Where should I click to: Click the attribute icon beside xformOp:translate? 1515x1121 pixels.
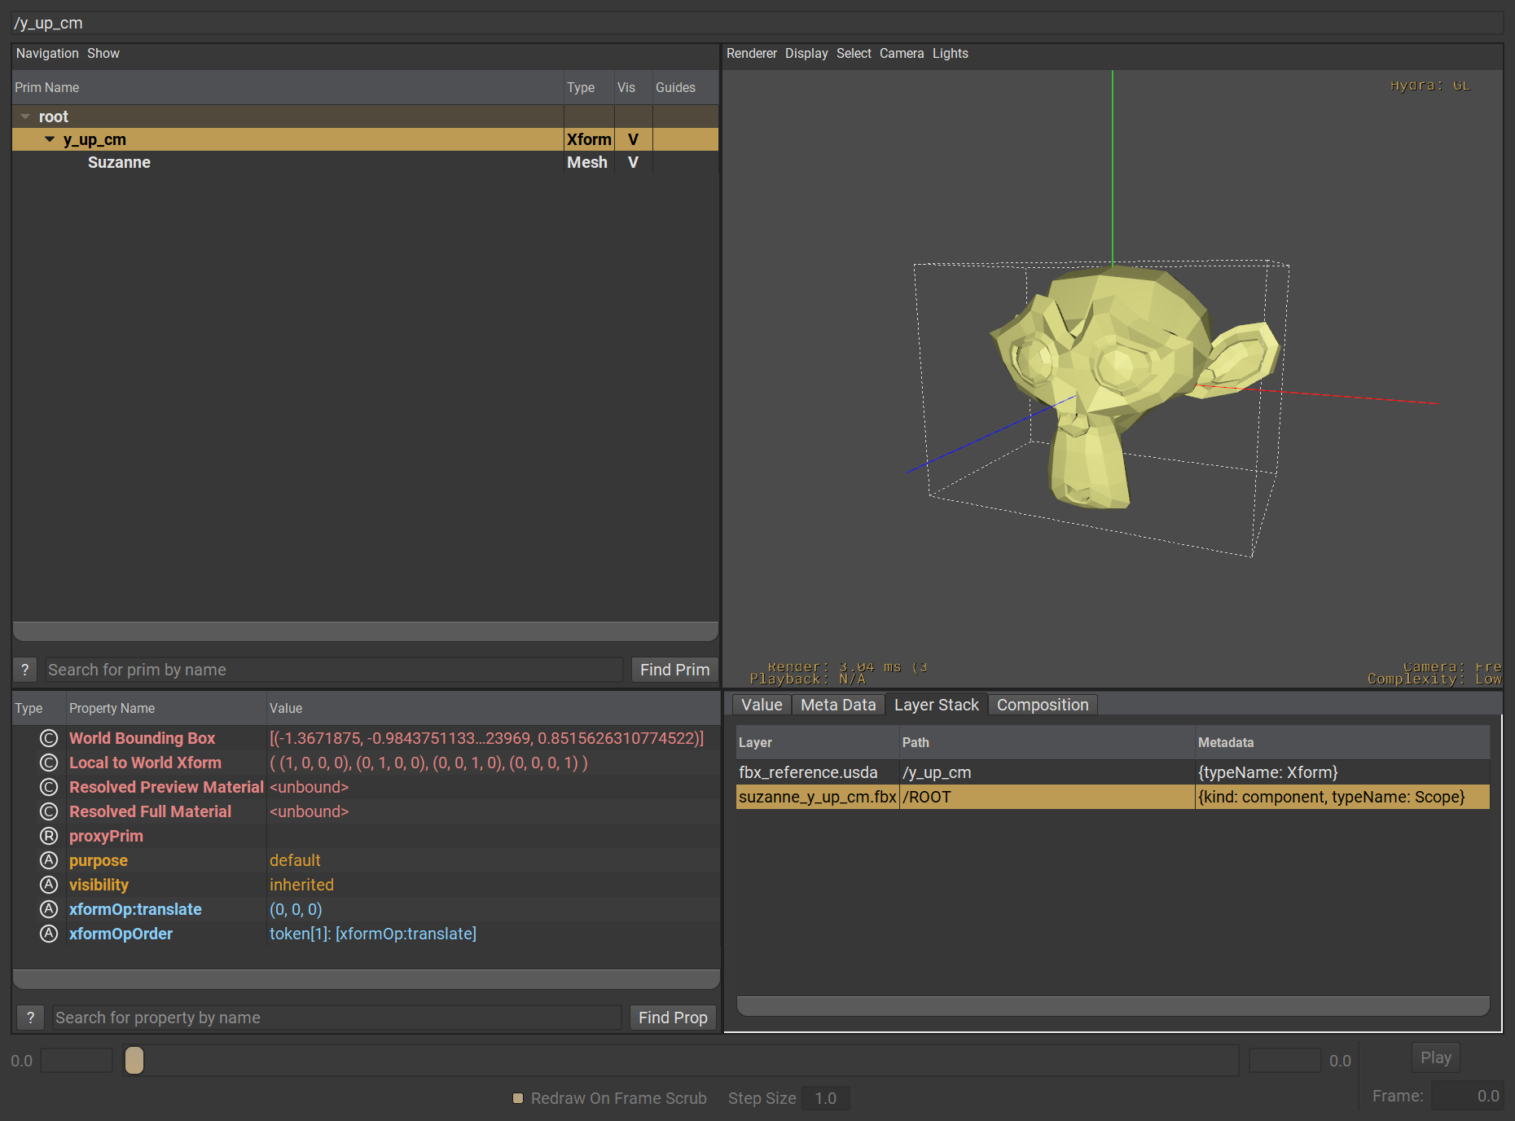tap(49, 909)
